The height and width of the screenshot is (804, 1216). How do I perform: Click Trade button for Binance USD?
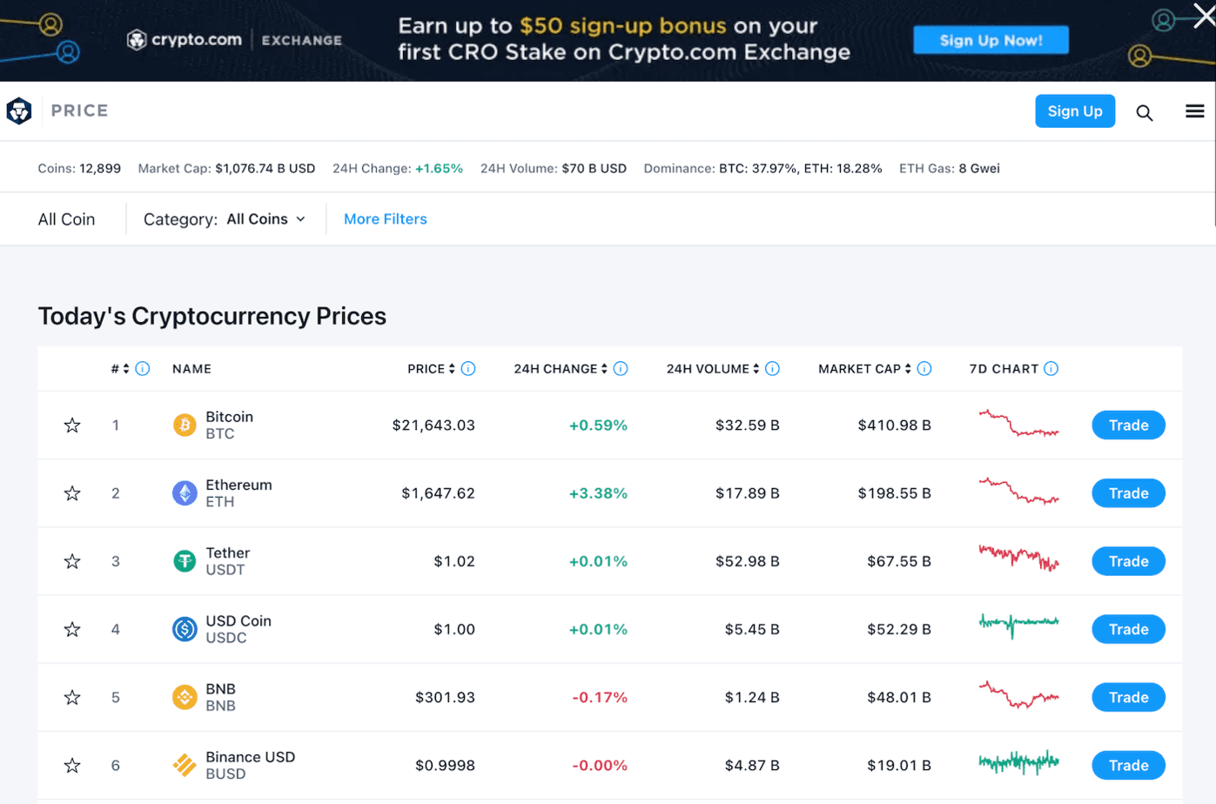pyautogui.click(x=1128, y=765)
